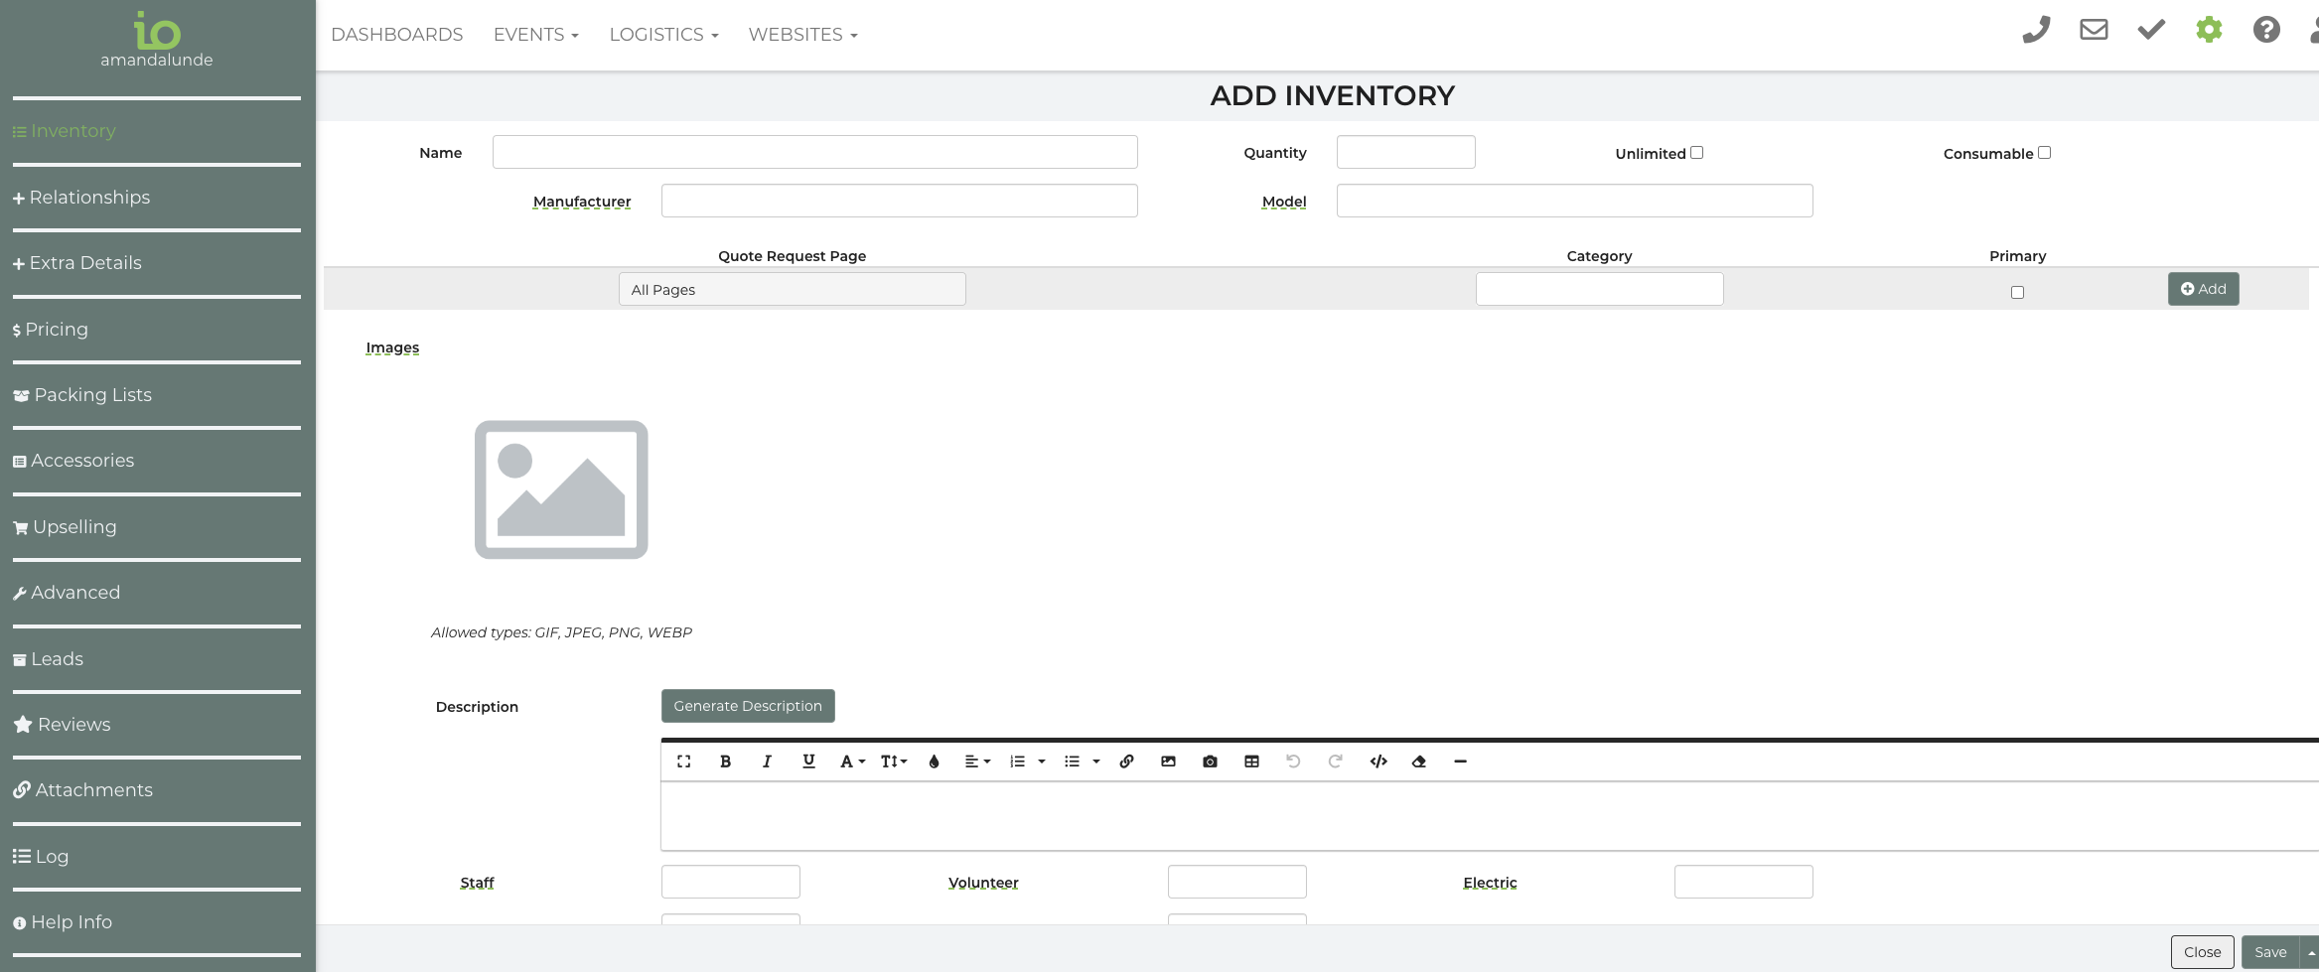Viewport: 2319px width, 972px height.
Task: Insert a link using the editor toolbar
Action: coord(1126,762)
